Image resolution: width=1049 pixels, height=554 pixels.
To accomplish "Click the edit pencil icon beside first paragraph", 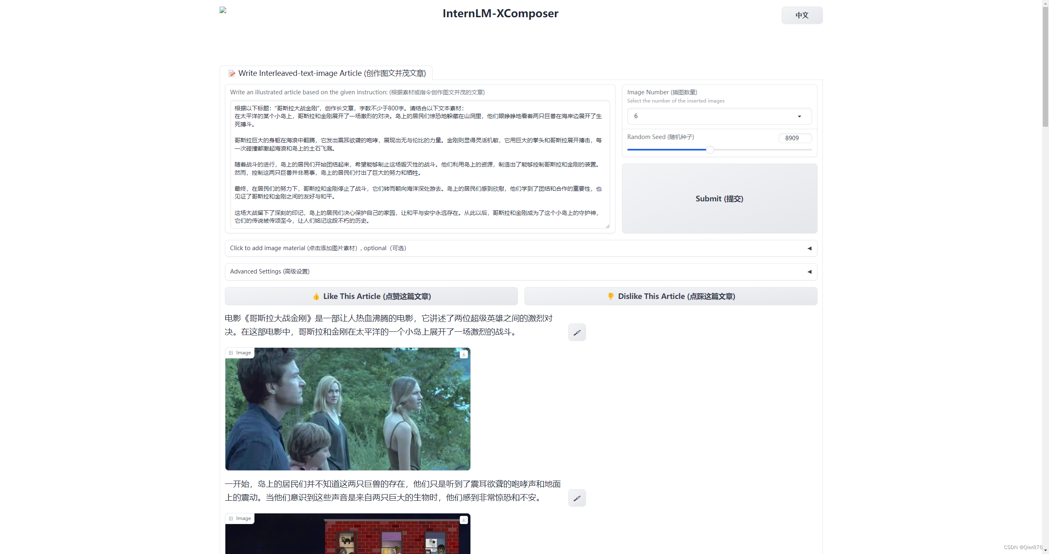I will tap(577, 332).
